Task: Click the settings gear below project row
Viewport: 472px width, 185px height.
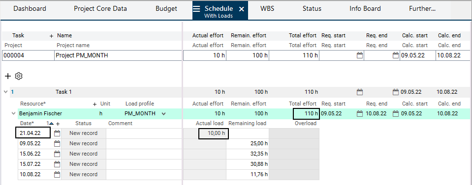Action: point(19,76)
